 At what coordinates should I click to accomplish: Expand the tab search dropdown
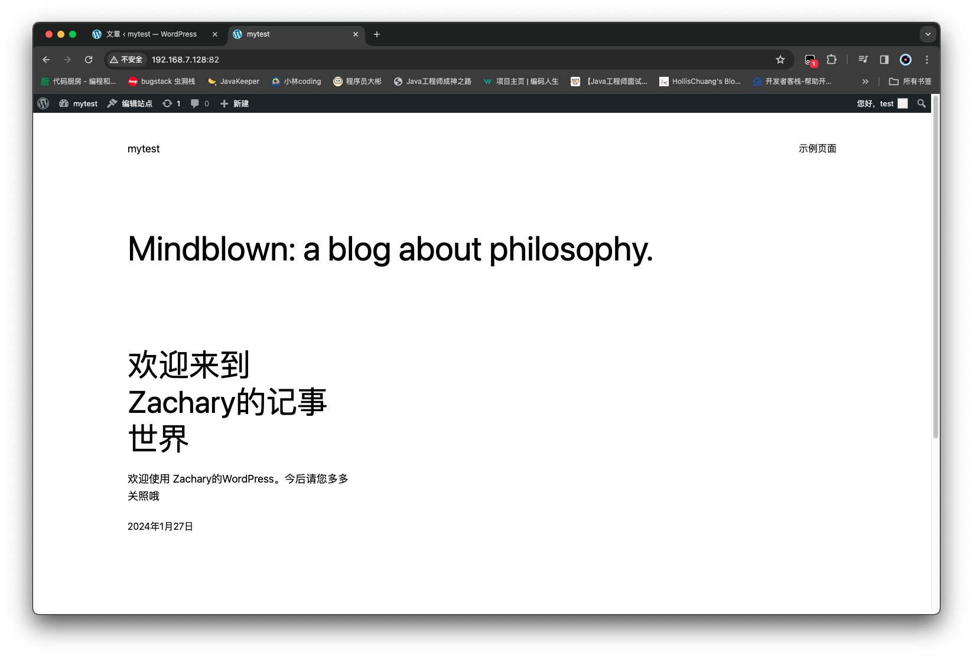pos(928,34)
